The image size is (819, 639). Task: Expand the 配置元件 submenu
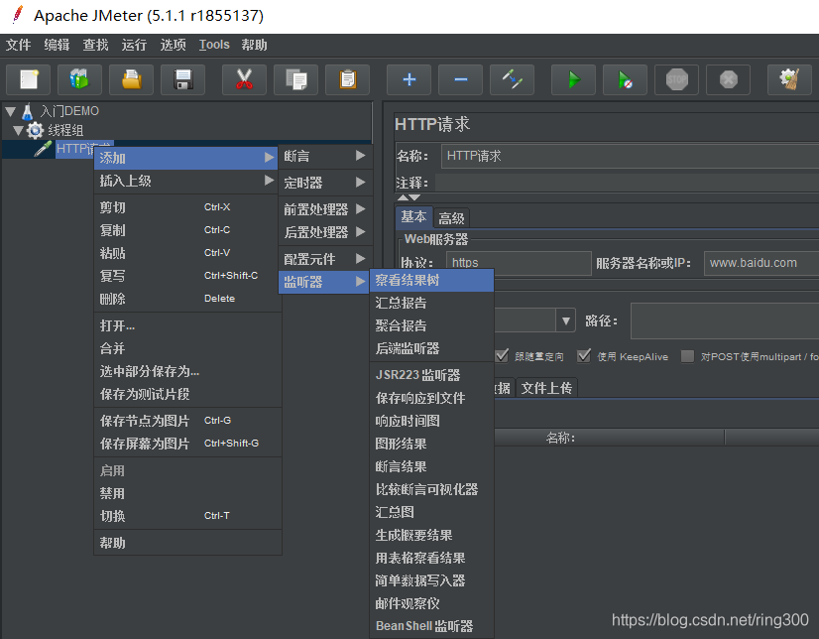325,259
